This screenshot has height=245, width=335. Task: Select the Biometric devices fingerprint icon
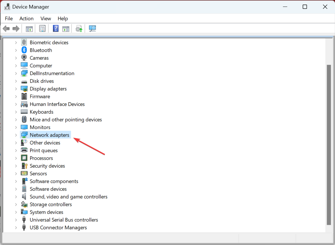coord(24,43)
